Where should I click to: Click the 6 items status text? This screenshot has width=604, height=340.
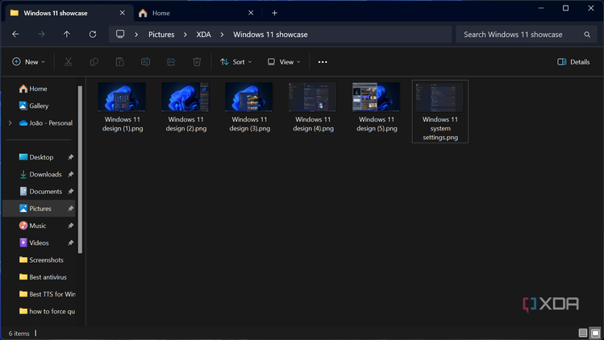click(19, 334)
